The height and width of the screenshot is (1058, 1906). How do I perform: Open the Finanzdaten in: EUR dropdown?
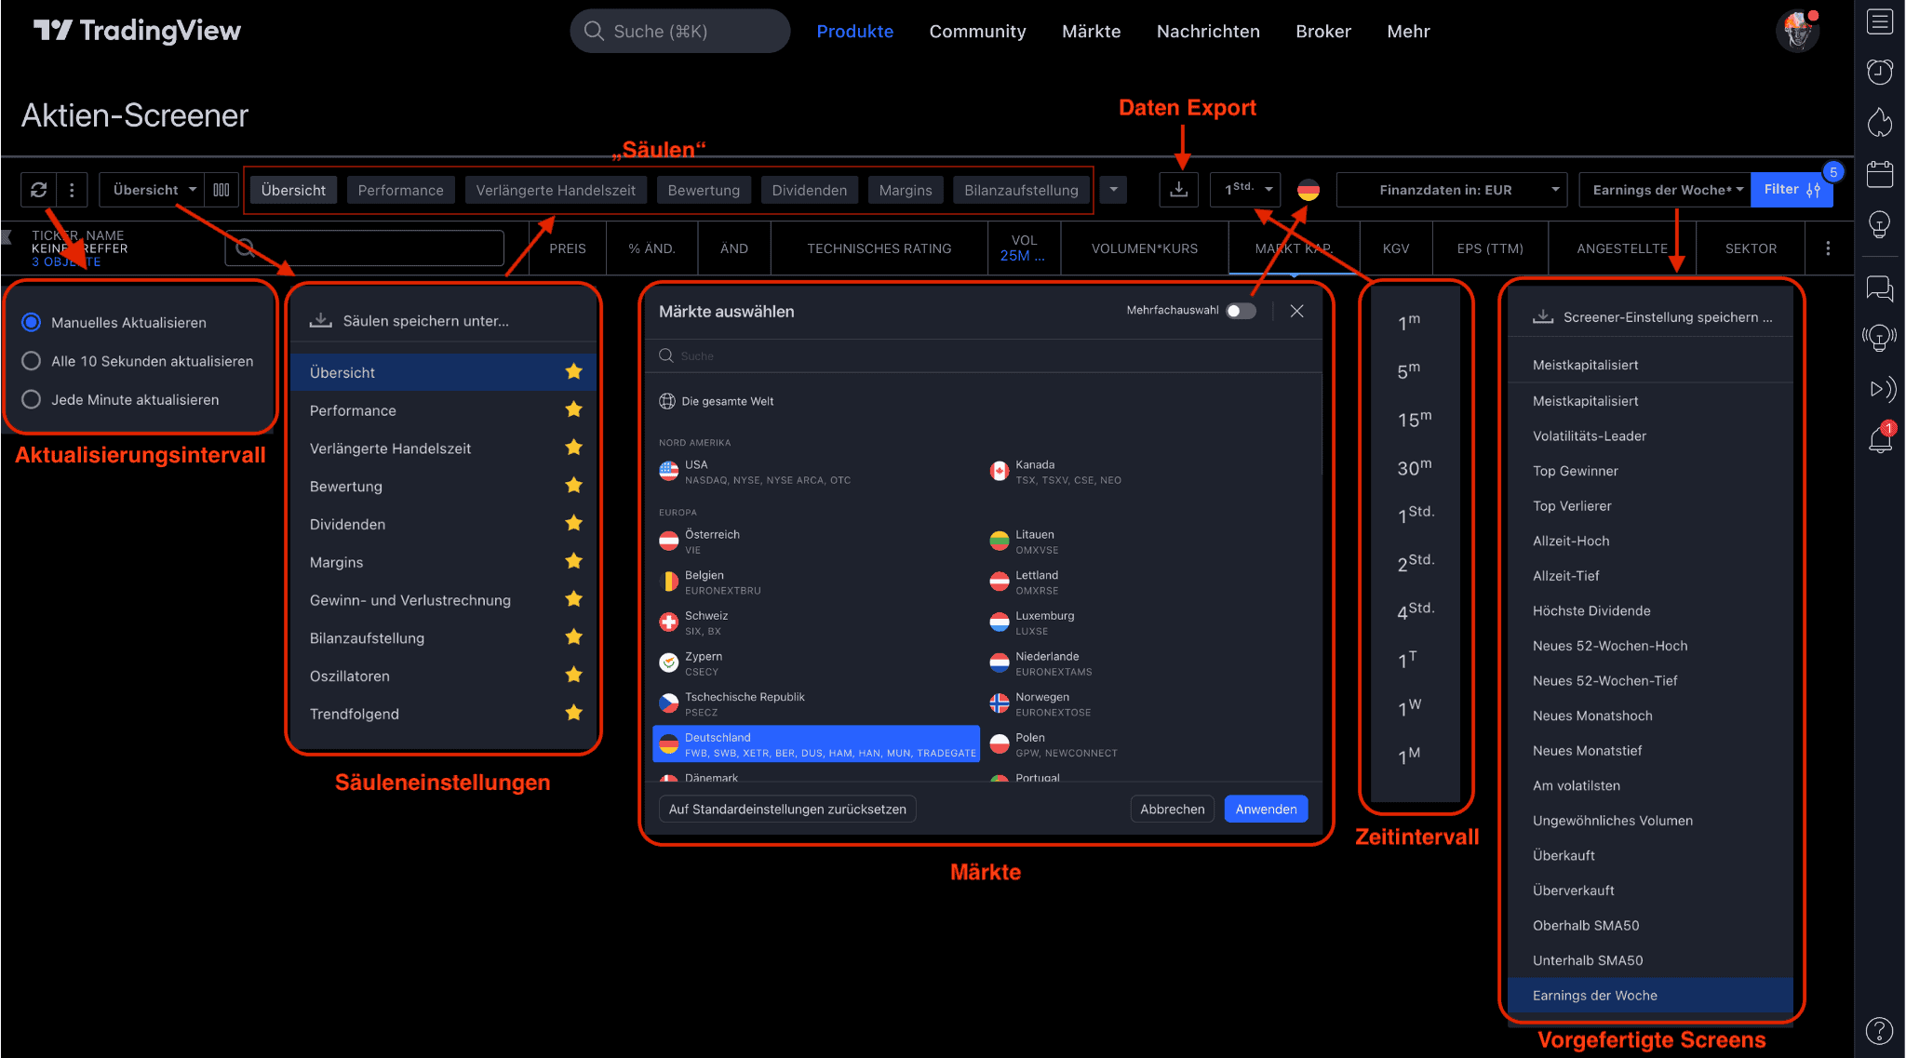(x=1450, y=189)
